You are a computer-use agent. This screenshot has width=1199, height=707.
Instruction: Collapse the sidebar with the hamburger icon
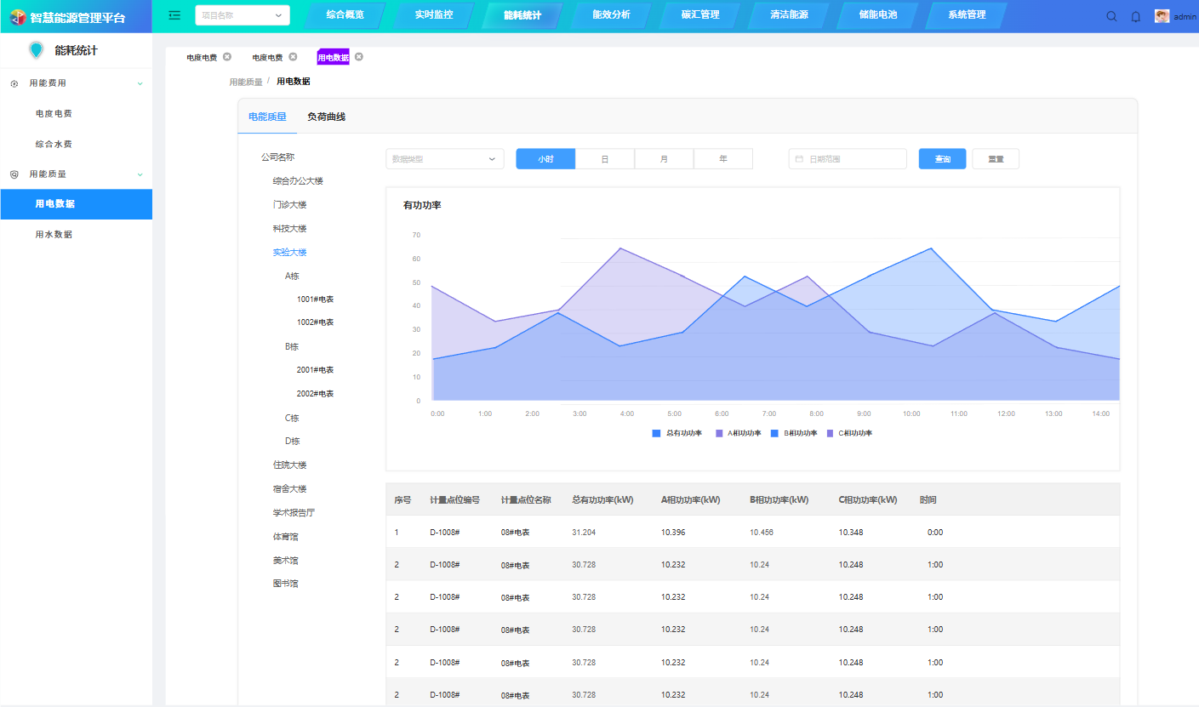click(x=174, y=15)
